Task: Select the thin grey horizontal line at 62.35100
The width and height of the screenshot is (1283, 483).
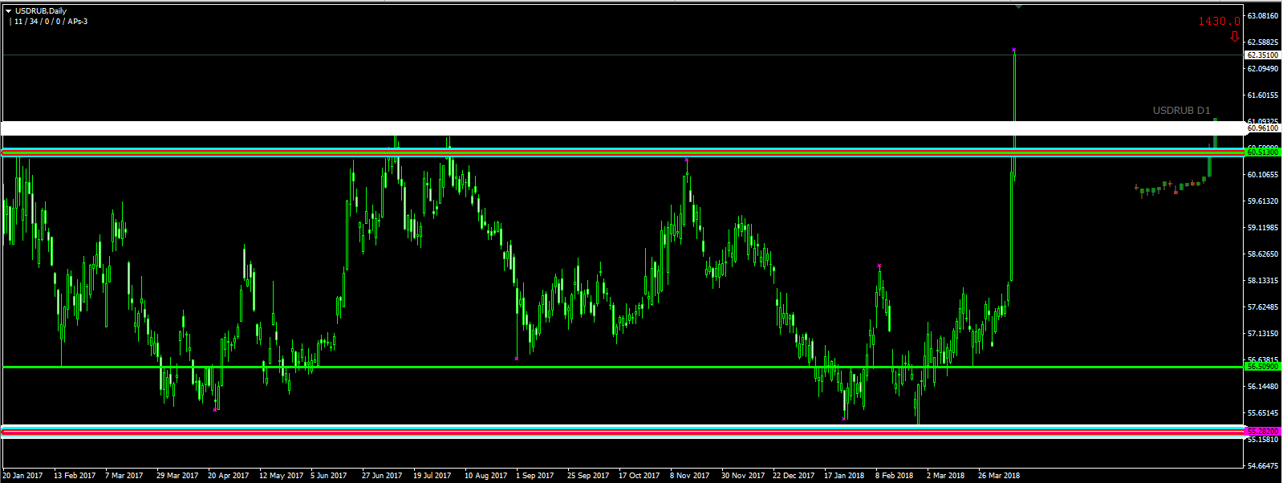Action: 623,55
